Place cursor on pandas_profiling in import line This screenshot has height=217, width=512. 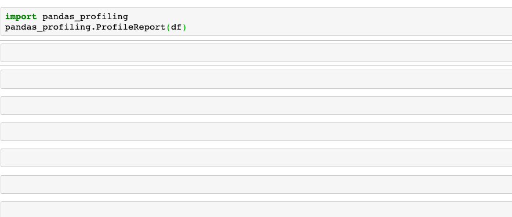click(85, 17)
